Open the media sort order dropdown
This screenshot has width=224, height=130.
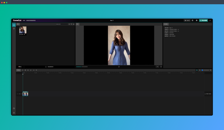pos(74,24)
